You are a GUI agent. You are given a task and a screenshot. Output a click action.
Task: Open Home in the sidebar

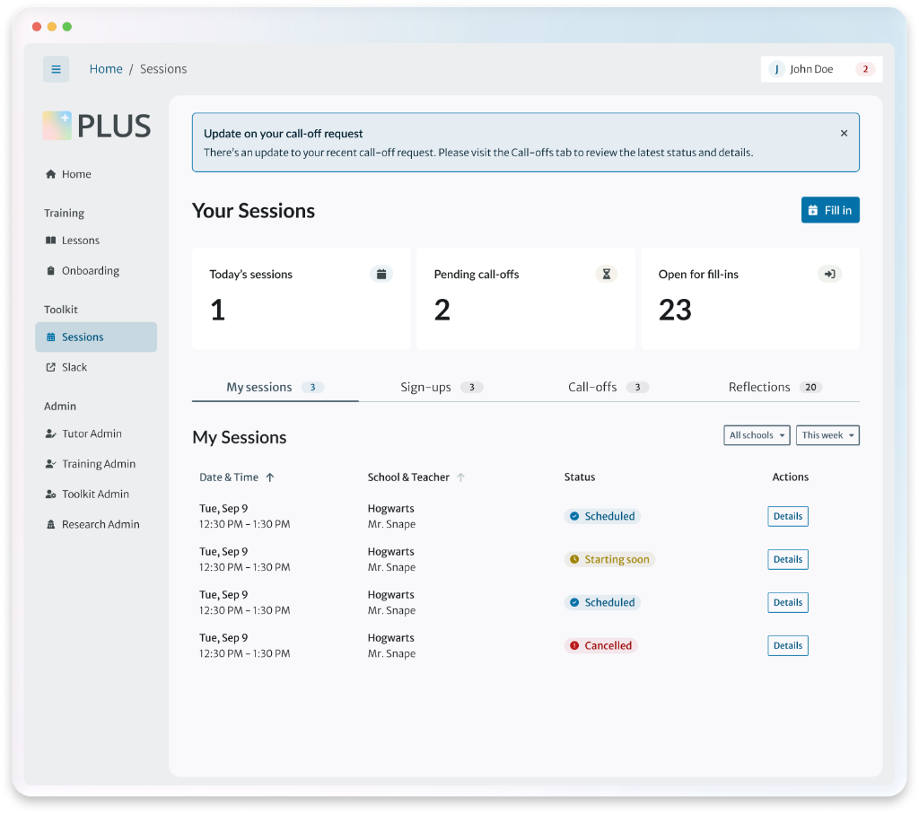[96, 174]
